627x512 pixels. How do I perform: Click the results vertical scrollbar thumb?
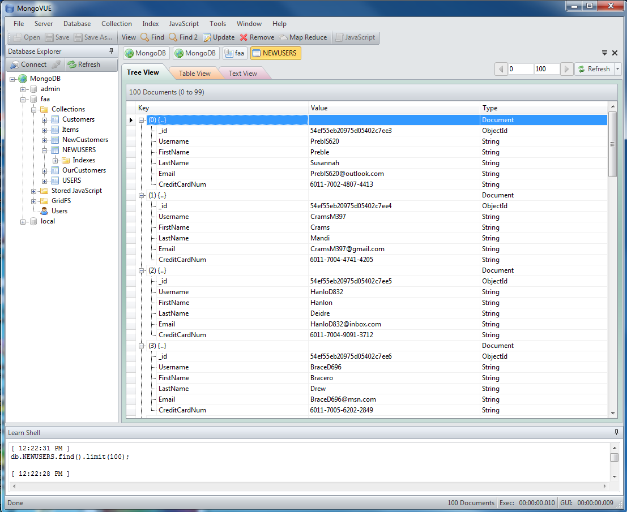point(612,144)
